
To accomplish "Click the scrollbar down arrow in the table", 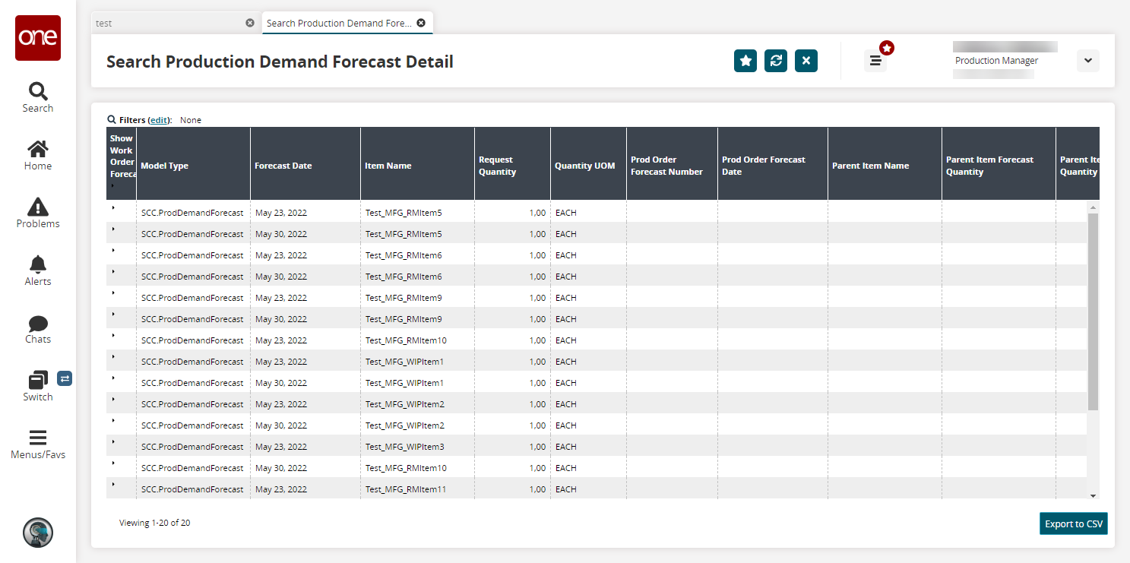I will pyautogui.click(x=1093, y=495).
